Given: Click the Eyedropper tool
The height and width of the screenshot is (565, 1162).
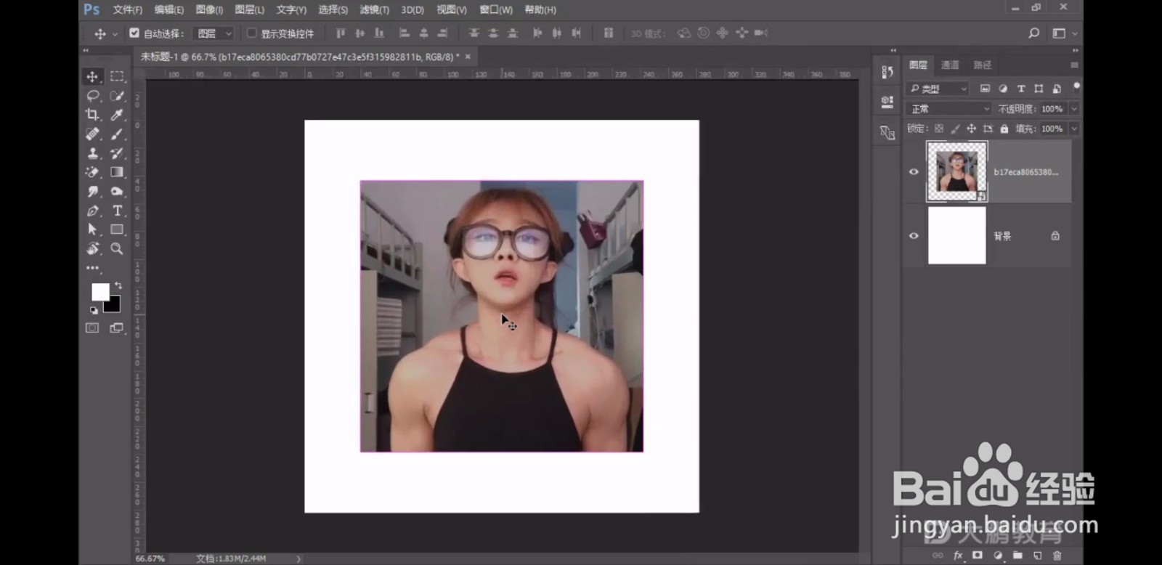Looking at the screenshot, I should click(116, 115).
